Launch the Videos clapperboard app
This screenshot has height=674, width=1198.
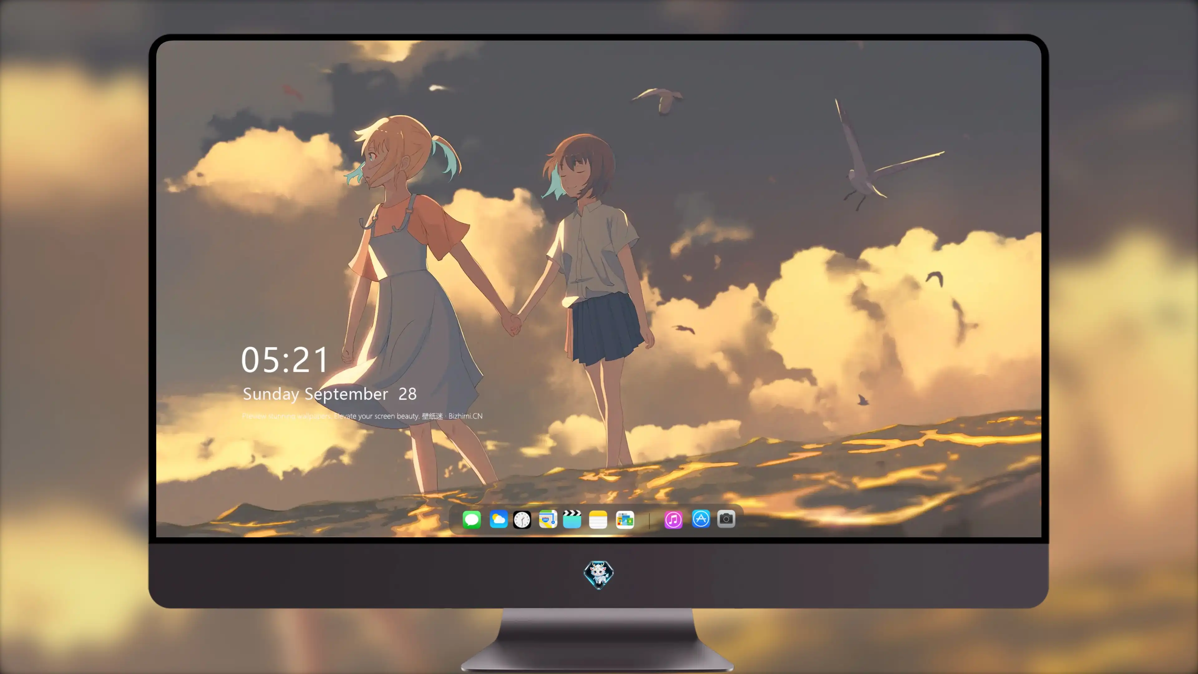[x=572, y=519]
